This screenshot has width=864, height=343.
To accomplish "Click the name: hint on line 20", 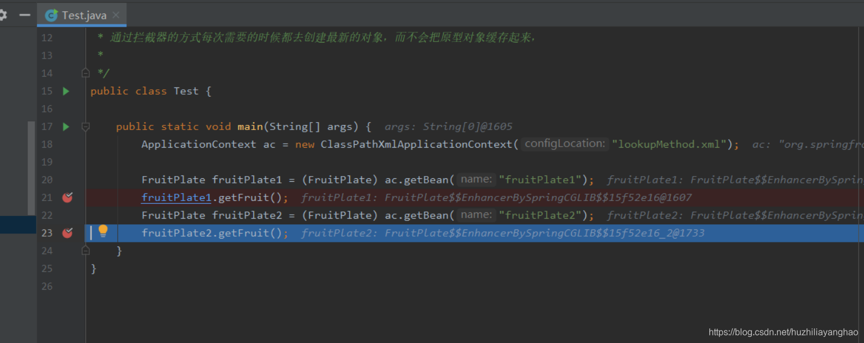I will [x=476, y=179].
